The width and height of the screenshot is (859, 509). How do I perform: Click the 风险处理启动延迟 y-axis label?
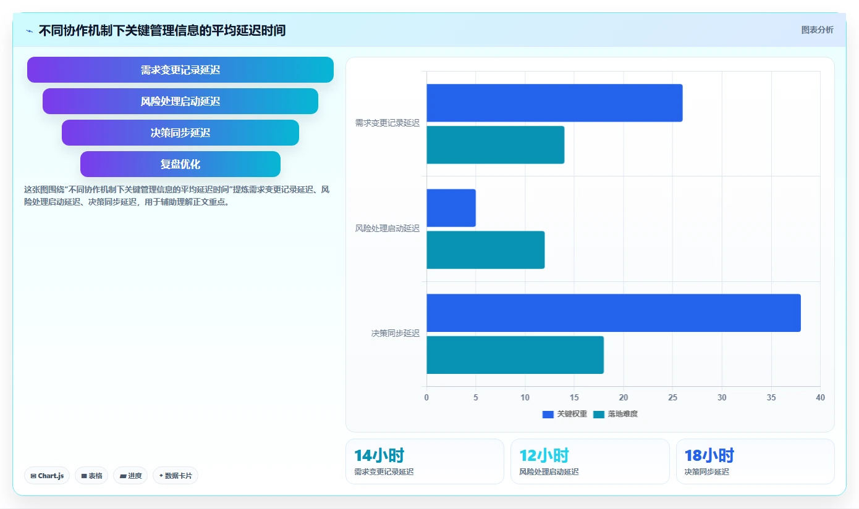click(x=387, y=228)
